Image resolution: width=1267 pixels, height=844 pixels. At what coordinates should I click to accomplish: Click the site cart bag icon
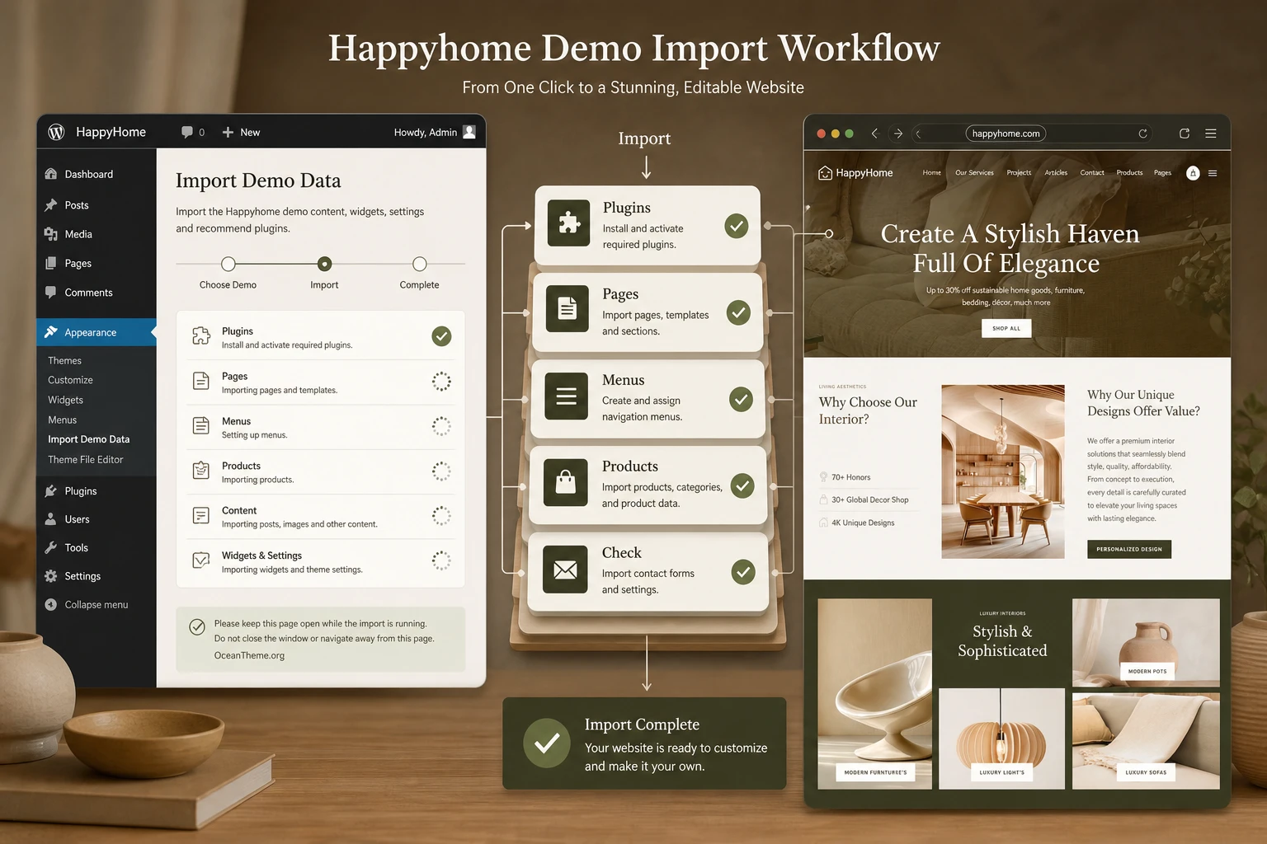pos(1193,172)
